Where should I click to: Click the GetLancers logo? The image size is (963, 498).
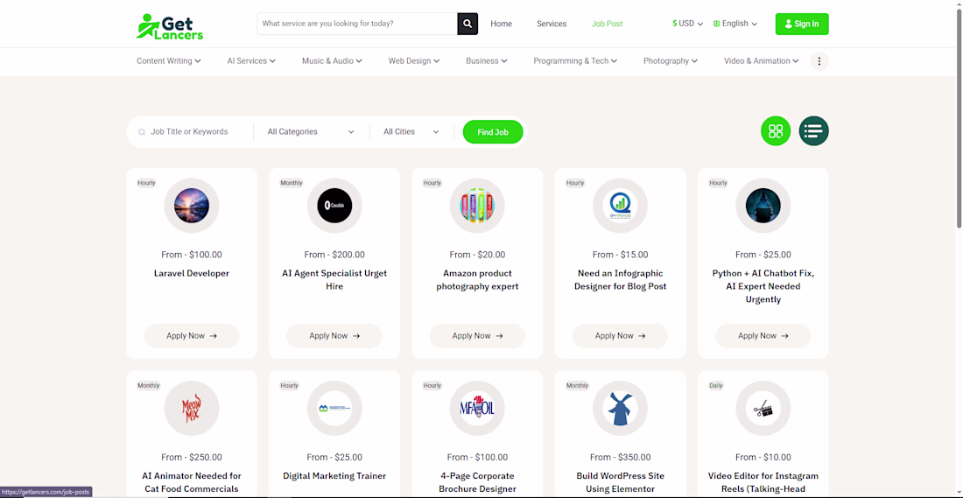pos(170,26)
